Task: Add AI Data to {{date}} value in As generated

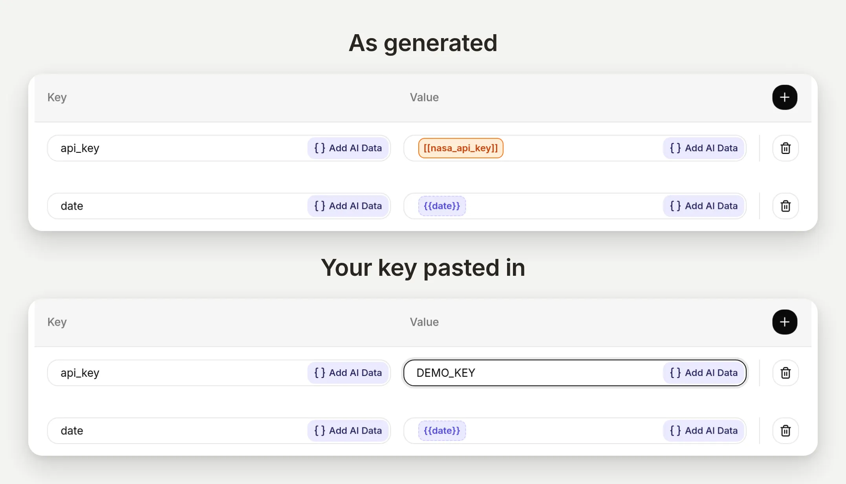Action: tap(704, 206)
